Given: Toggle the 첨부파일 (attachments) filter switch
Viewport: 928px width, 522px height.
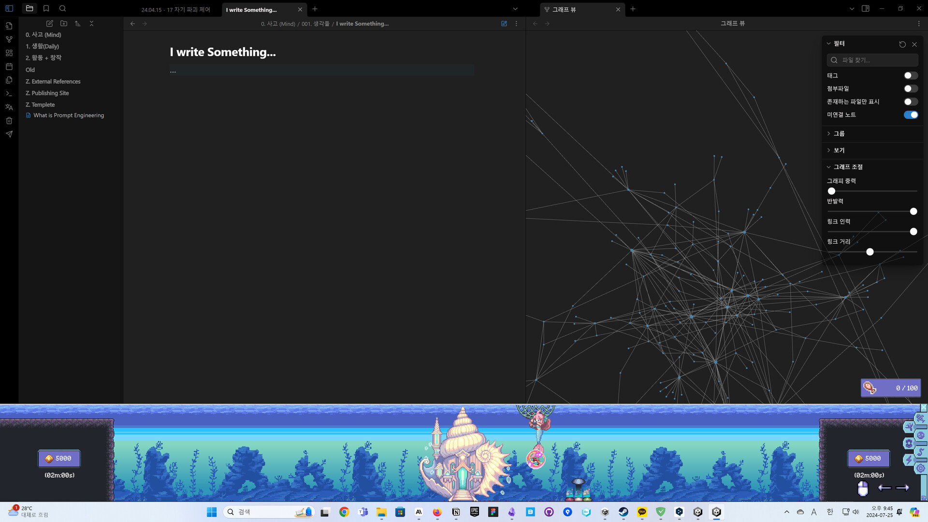Looking at the screenshot, I should [910, 88].
